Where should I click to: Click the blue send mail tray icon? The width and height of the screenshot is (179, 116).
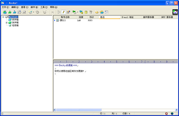click(15, 12)
